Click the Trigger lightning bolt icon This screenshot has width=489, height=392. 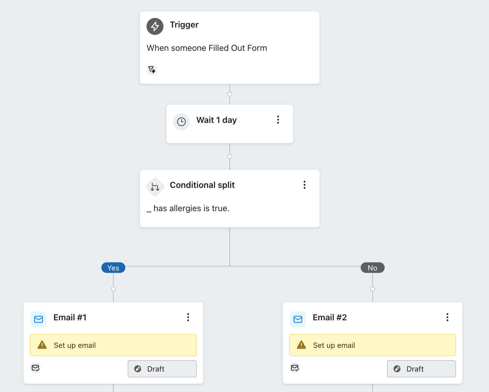[155, 26]
